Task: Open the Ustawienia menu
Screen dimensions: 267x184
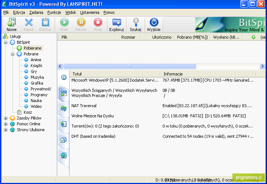Action: point(90,12)
